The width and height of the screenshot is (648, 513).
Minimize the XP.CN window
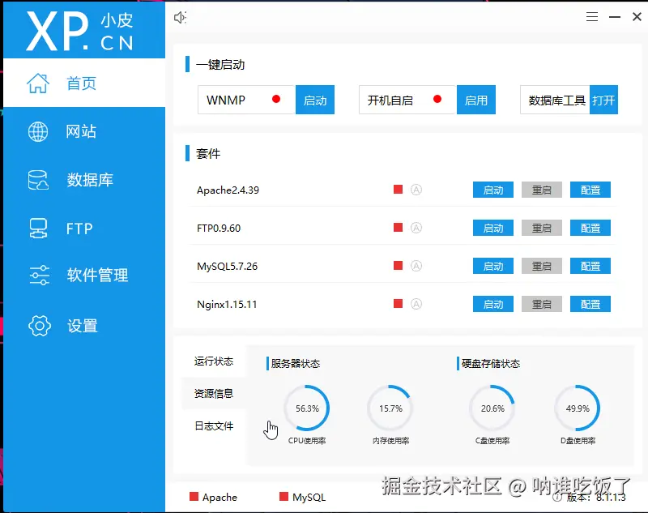(615, 16)
